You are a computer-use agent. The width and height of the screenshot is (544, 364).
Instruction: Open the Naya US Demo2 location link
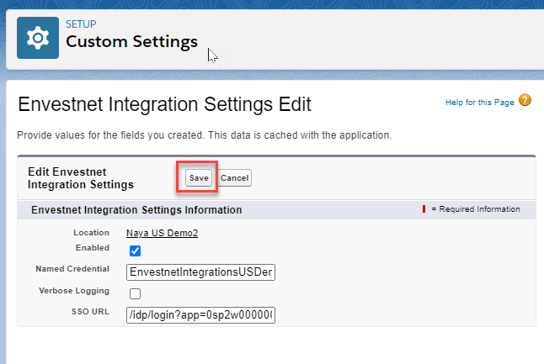click(x=162, y=233)
